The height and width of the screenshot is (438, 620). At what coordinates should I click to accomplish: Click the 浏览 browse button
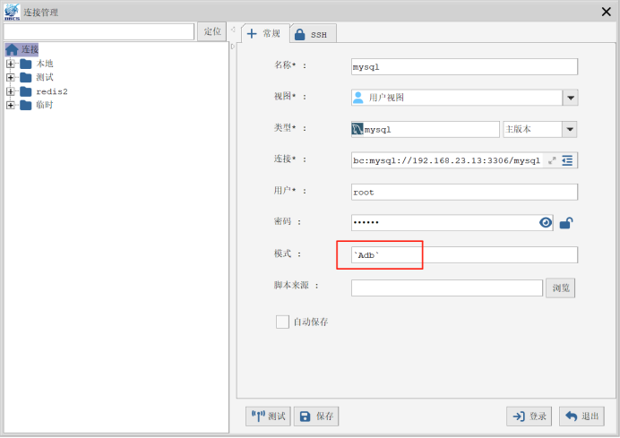pos(560,288)
